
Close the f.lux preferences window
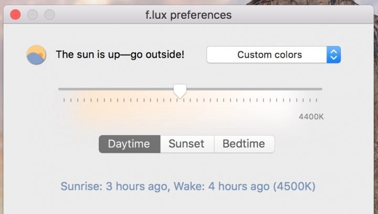[x=15, y=15]
